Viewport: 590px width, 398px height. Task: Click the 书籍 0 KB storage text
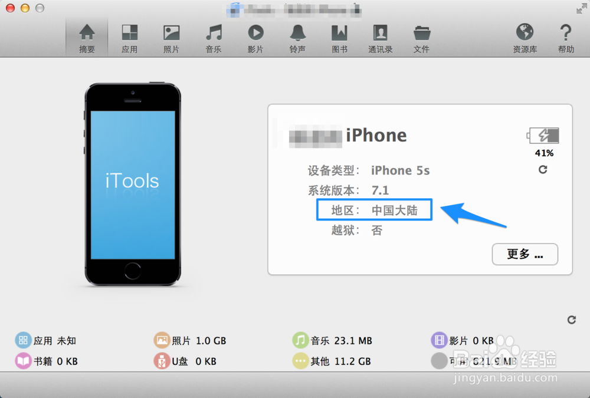tap(55, 361)
